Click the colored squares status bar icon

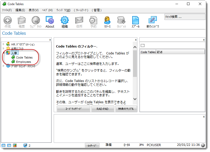(x=15, y=145)
